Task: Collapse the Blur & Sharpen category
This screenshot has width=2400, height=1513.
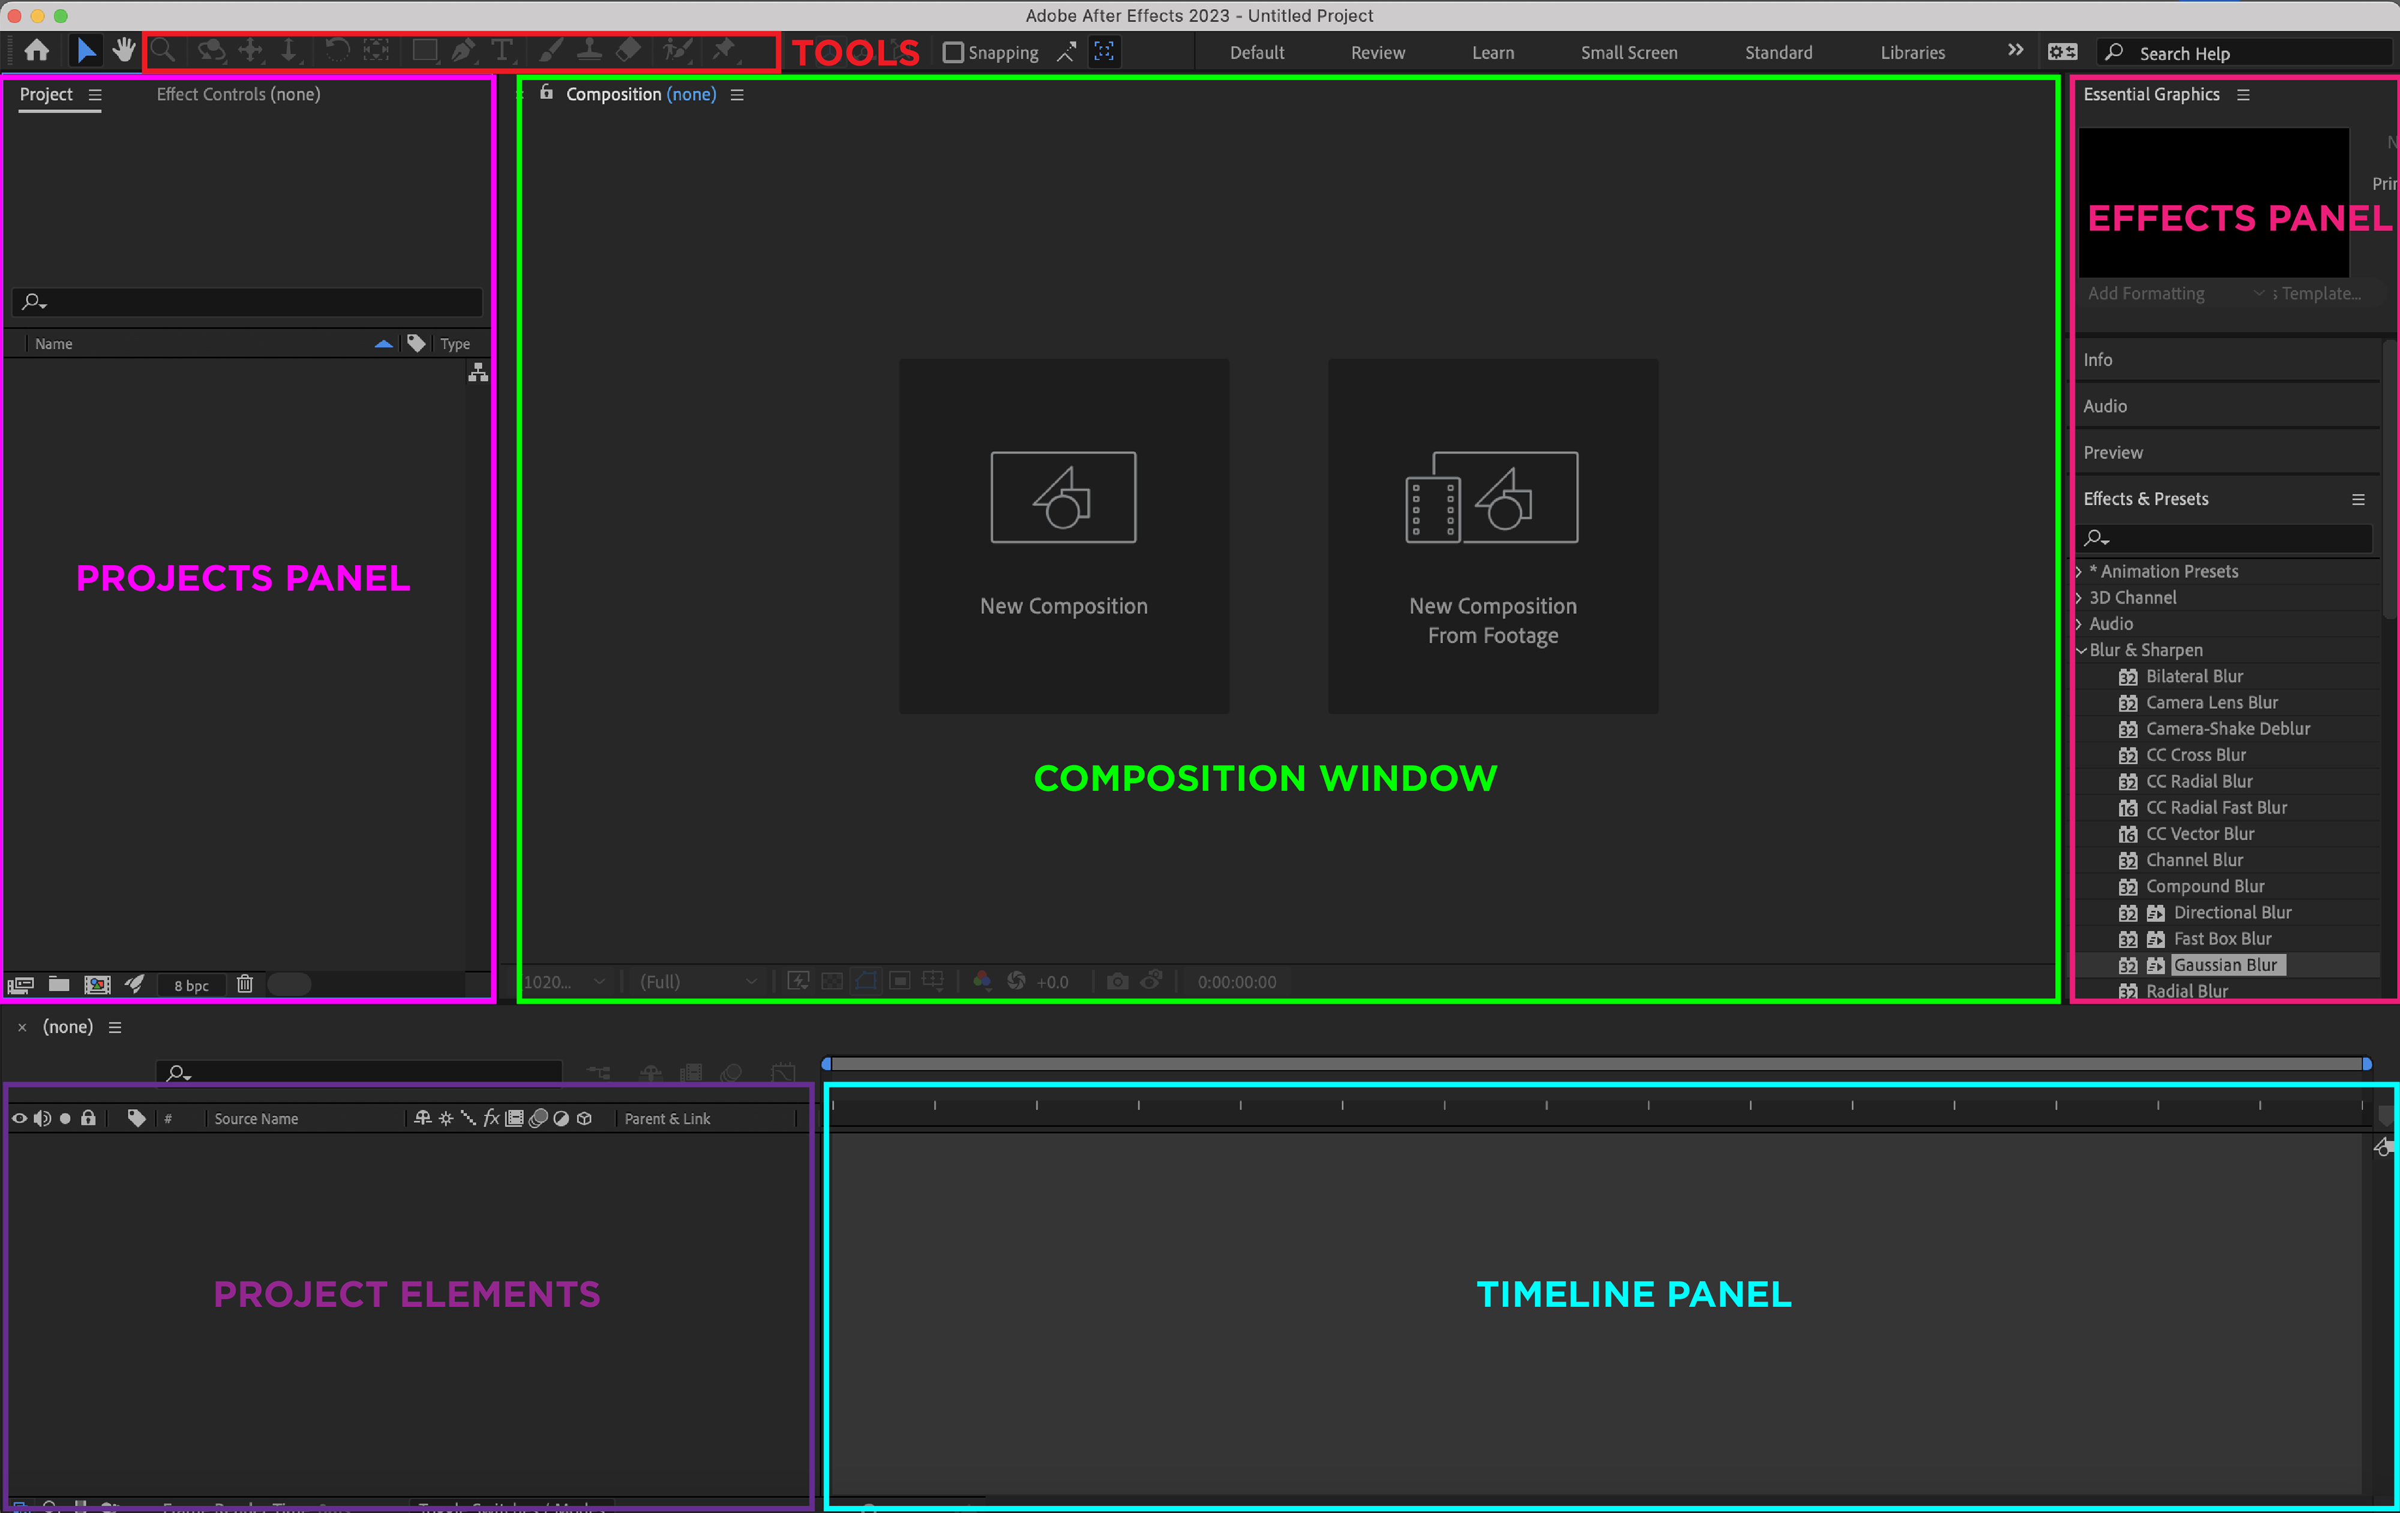Action: [x=2081, y=650]
